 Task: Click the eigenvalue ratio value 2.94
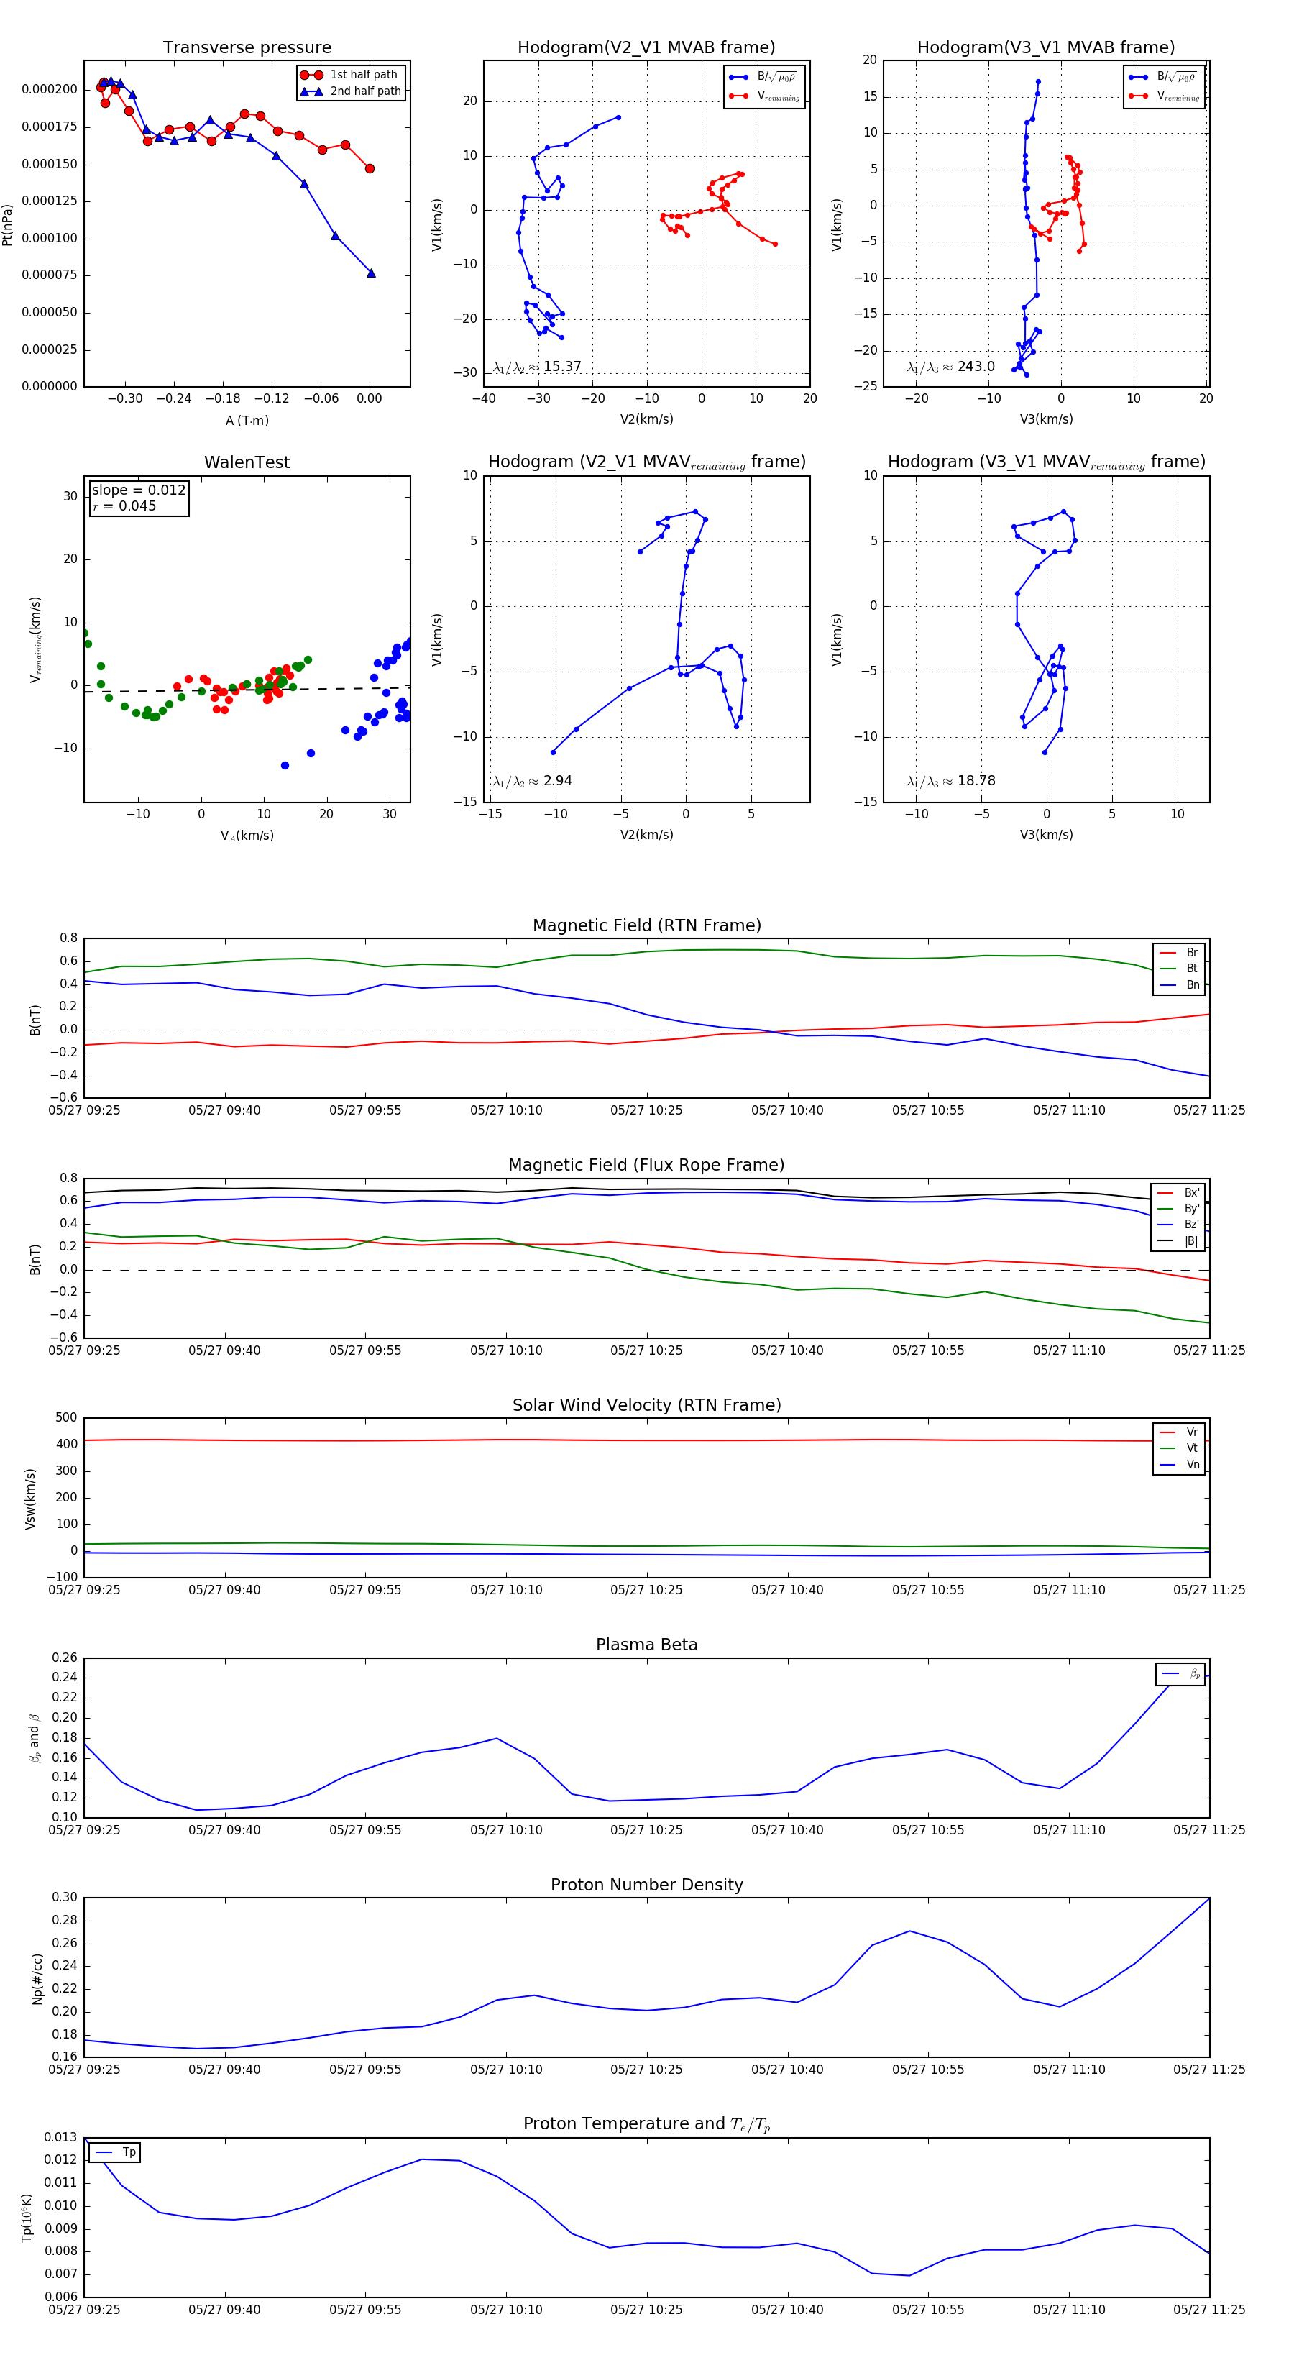[557, 781]
